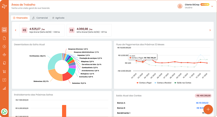Screen dimensions: 217x117
Task: Click the Áreas de Trabalho page title
Action: click(23, 5)
